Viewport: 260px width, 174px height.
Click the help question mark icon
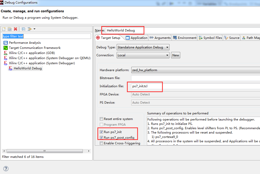click(6, 168)
